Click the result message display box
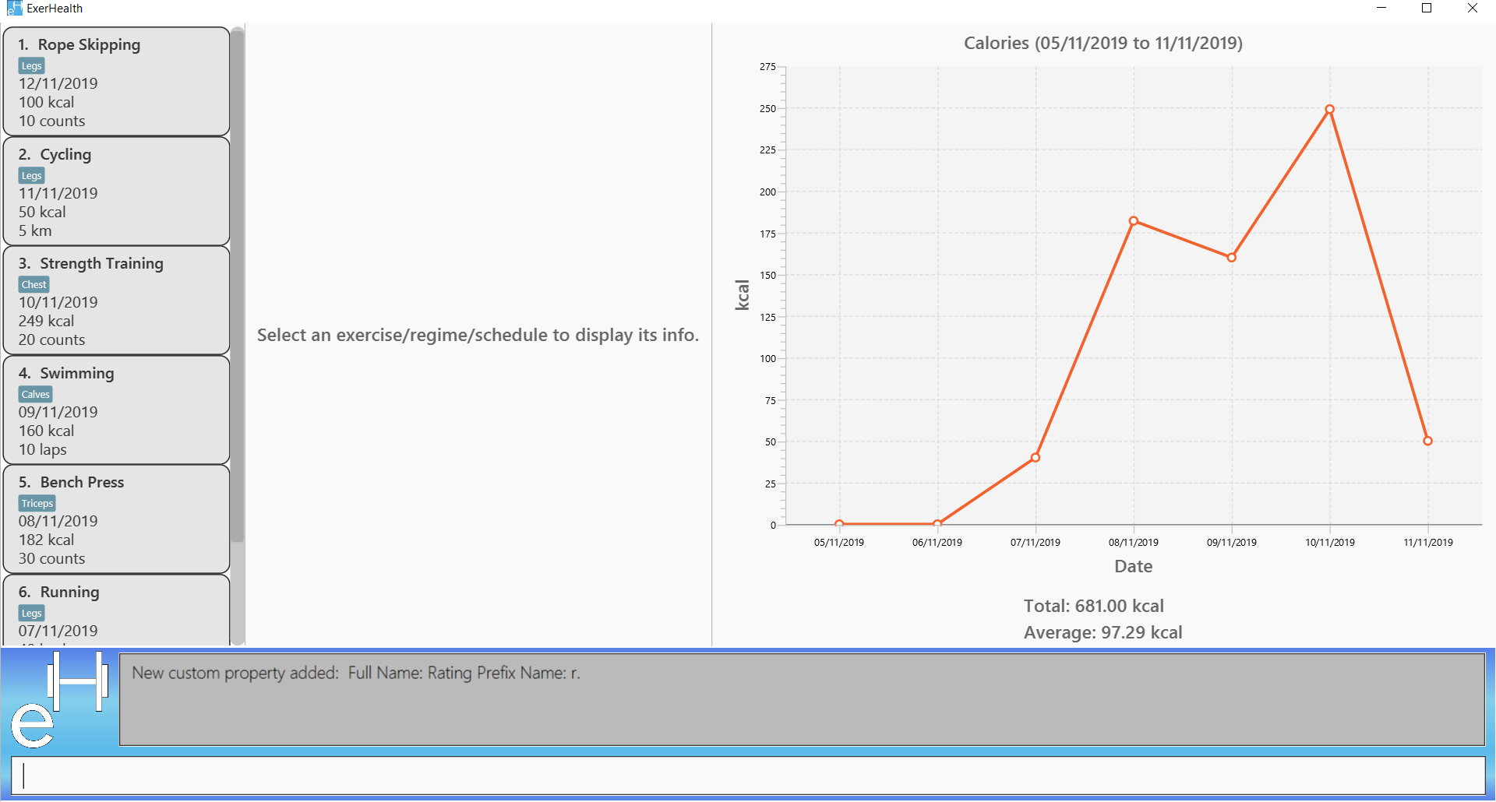1496x802 pixels. click(802, 699)
